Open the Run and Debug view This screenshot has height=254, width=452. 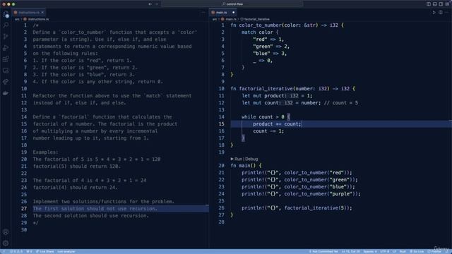(x=6, y=48)
